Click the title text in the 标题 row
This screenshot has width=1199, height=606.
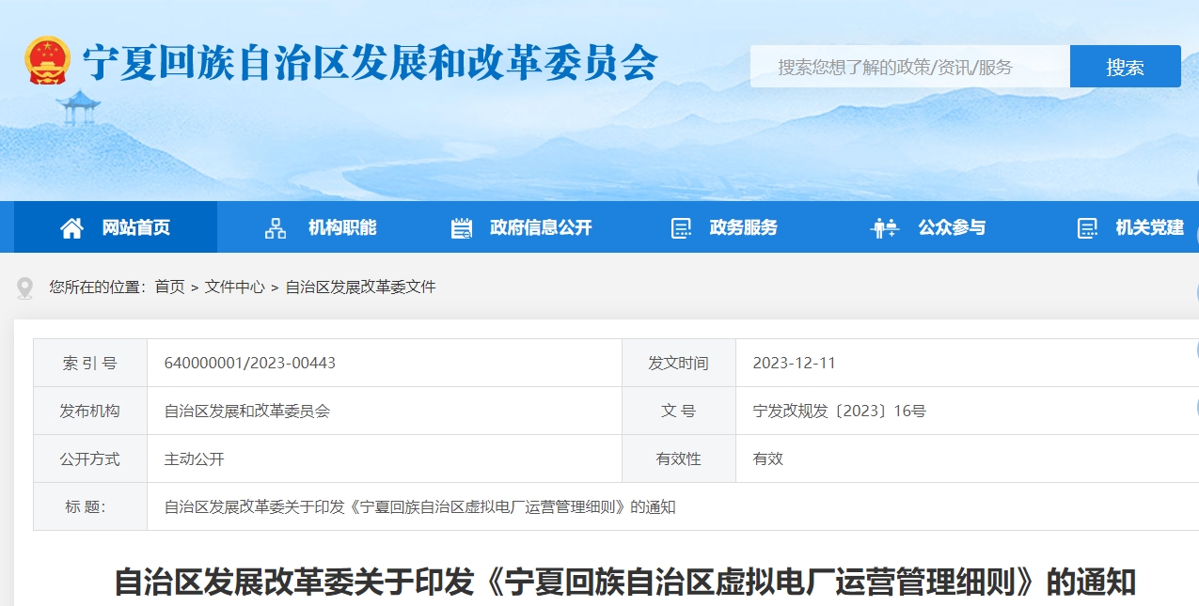tap(419, 507)
